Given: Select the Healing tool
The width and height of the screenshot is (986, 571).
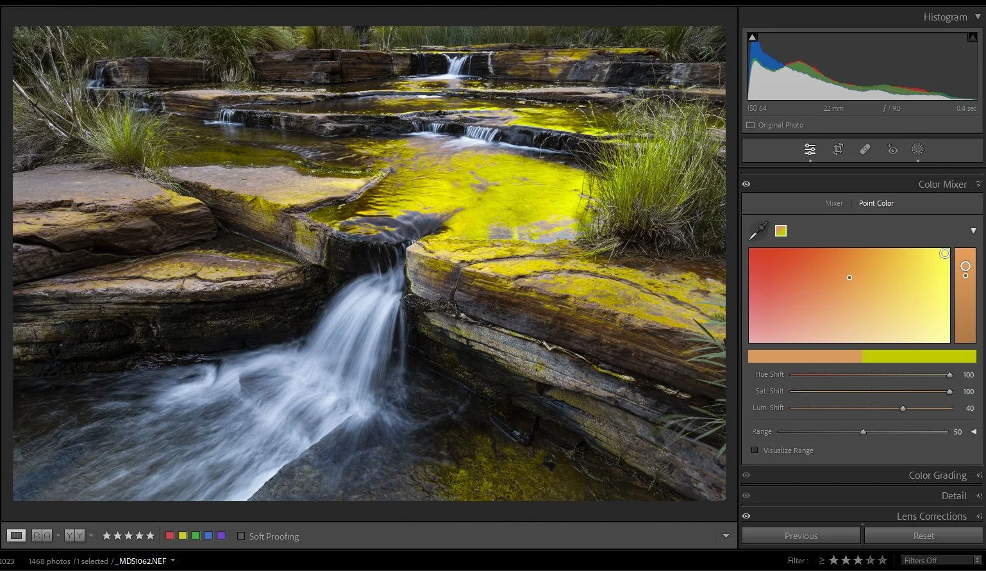Looking at the screenshot, I should point(864,149).
